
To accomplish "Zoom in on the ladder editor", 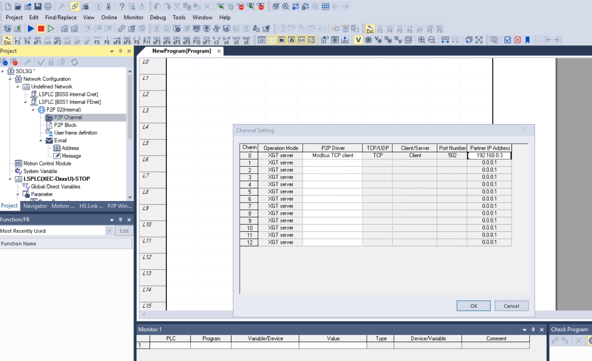I will click(x=422, y=40).
